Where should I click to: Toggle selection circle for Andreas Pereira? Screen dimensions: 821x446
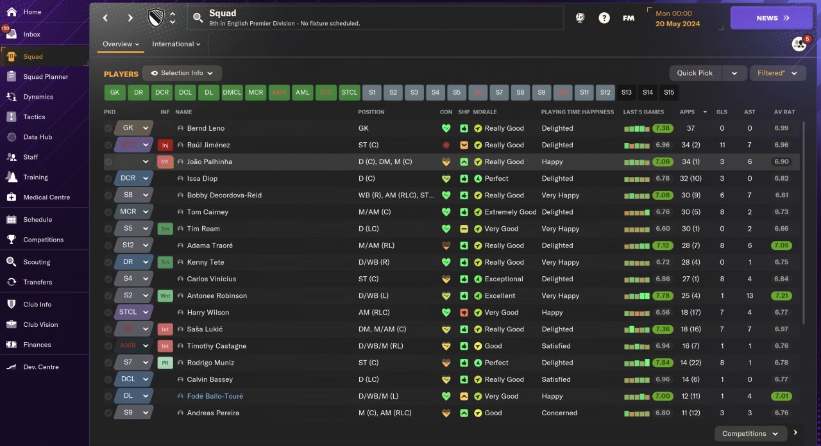[108, 413]
